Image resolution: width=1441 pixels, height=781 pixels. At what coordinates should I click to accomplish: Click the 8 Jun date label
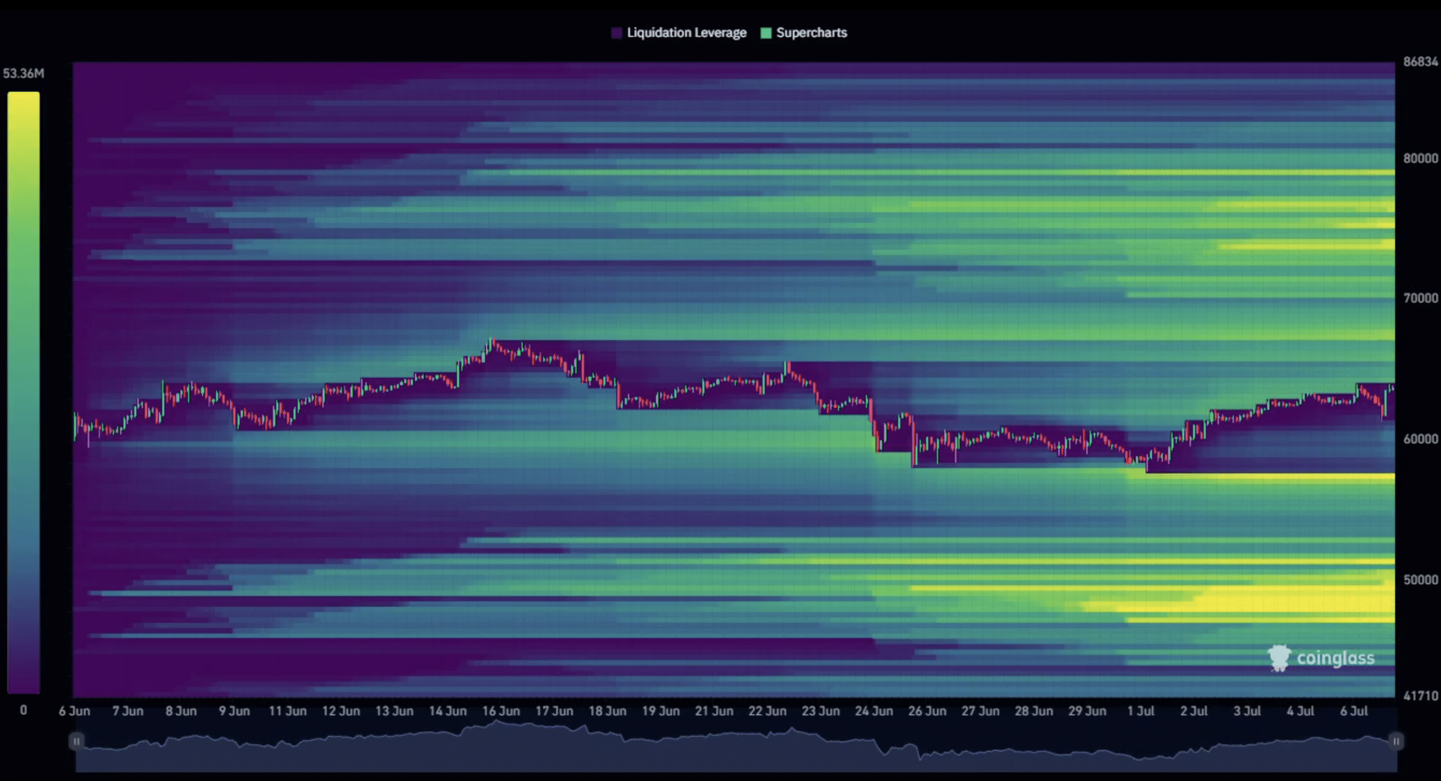(181, 711)
